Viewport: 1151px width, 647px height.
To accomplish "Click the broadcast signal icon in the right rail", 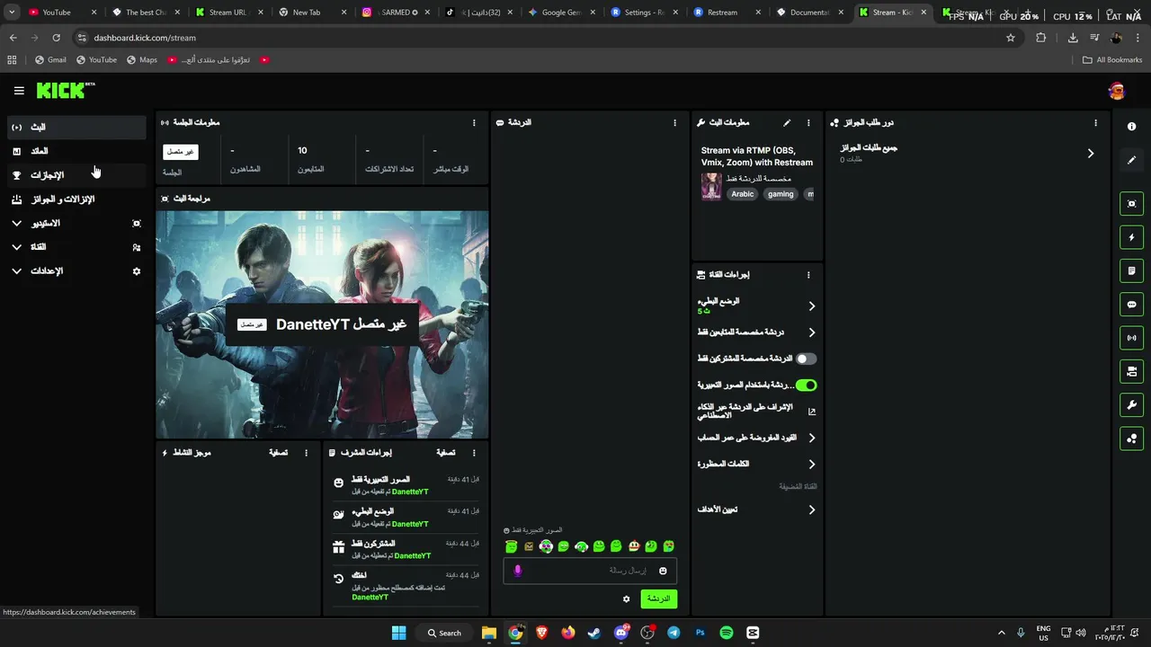I will coord(1131,338).
